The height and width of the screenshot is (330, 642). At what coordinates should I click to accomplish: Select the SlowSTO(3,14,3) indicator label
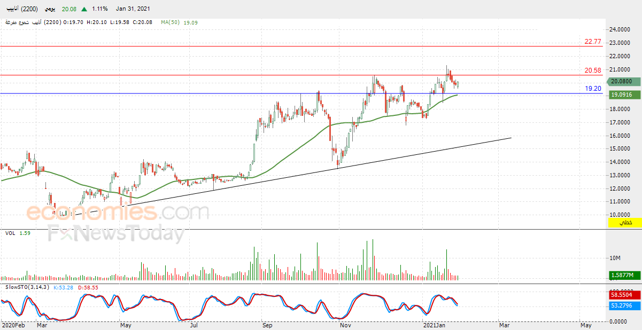pyautogui.click(x=27, y=287)
